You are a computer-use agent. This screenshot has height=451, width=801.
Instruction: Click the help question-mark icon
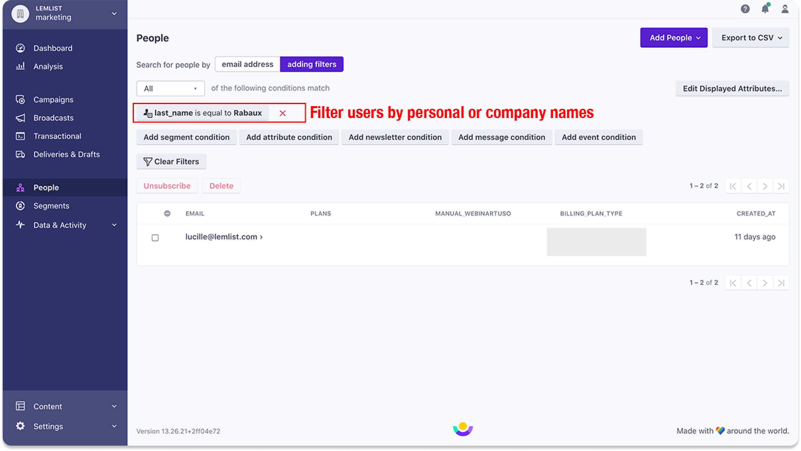[x=745, y=9]
